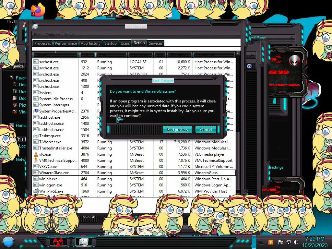Click the TiWorker.exe process icon
The height and width of the screenshot is (249, 332).
[x=36, y=142]
